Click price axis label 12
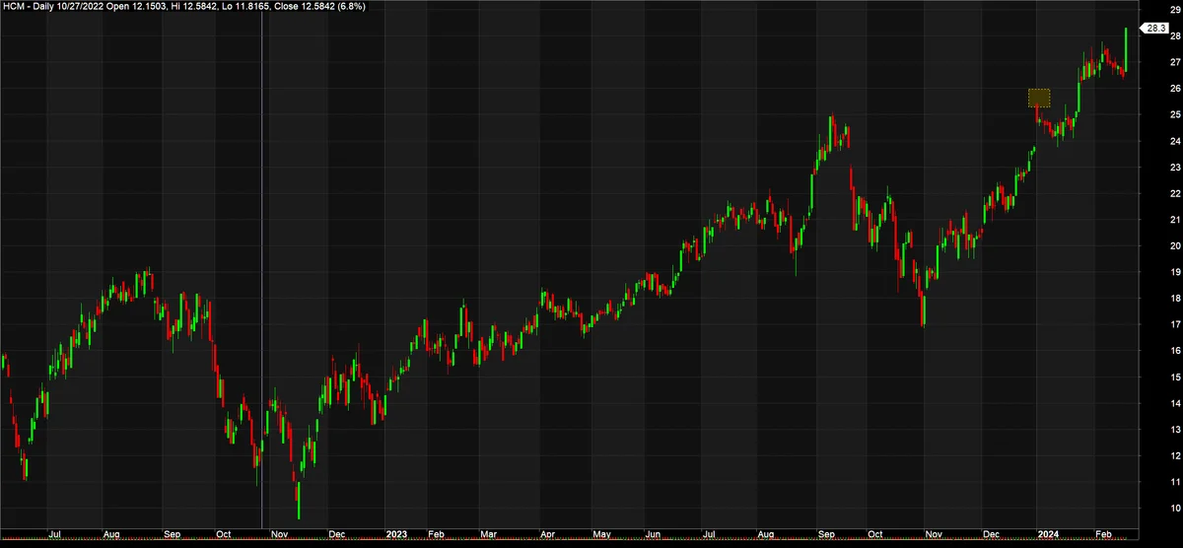The height and width of the screenshot is (548, 1183). 1174,455
